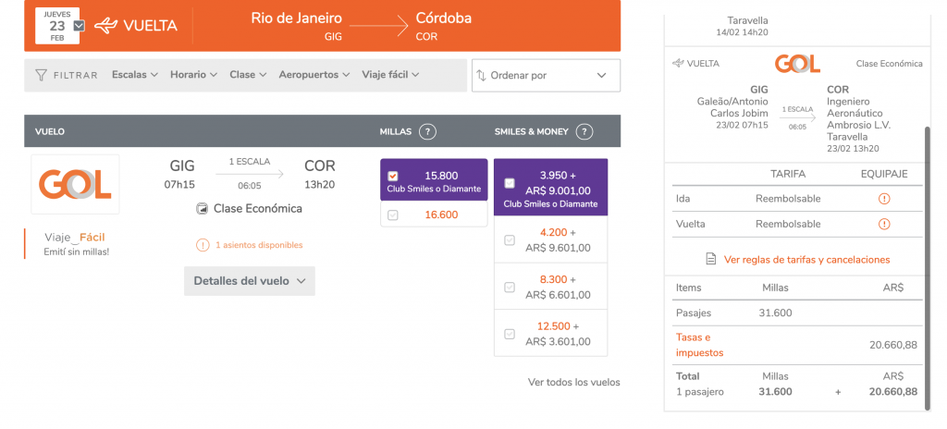Image resolution: width=947 pixels, height=429 pixels.
Task: Click the Pasajes 31.600 miles value
Action: (776, 313)
